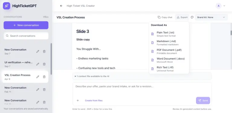The image size is (232, 113).
Task: Delete the Feb 11 New Conversation
Action: [x=44, y=89]
